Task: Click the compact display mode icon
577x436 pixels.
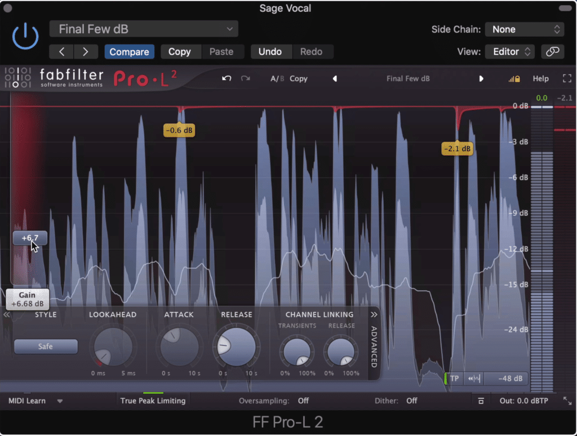Action: point(481,401)
